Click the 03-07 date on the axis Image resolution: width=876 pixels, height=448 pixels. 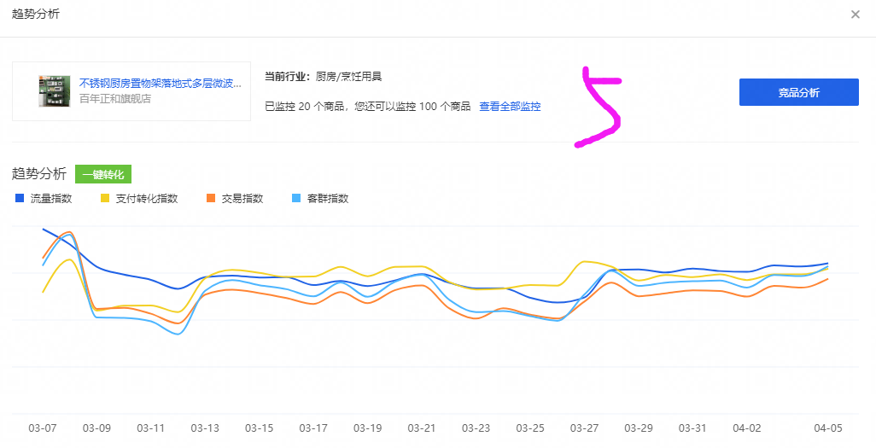pos(43,428)
